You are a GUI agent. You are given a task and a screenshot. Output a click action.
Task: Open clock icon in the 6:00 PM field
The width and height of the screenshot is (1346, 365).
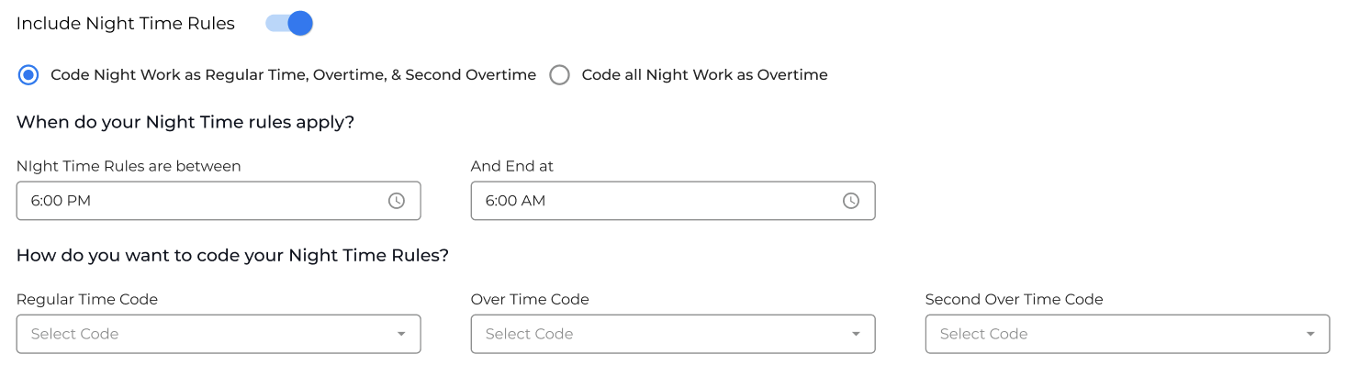[397, 201]
